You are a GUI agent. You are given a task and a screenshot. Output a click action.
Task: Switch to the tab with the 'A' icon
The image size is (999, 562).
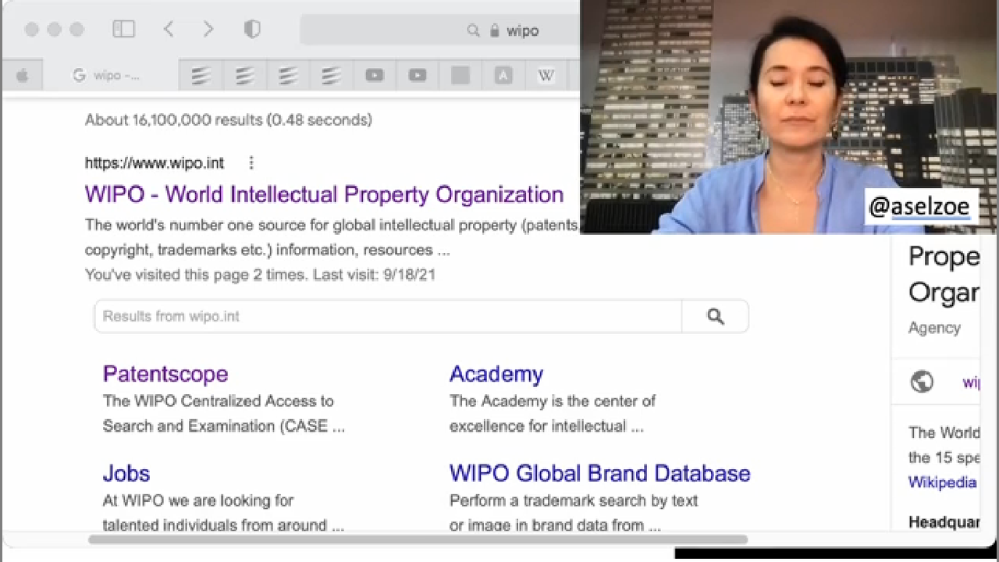(503, 76)
